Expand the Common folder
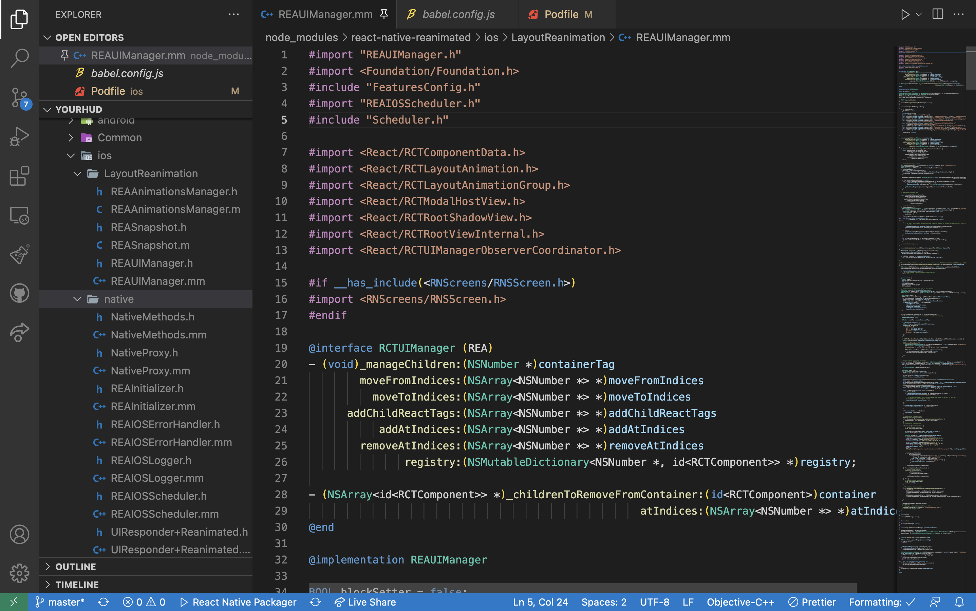 point(146,137)
